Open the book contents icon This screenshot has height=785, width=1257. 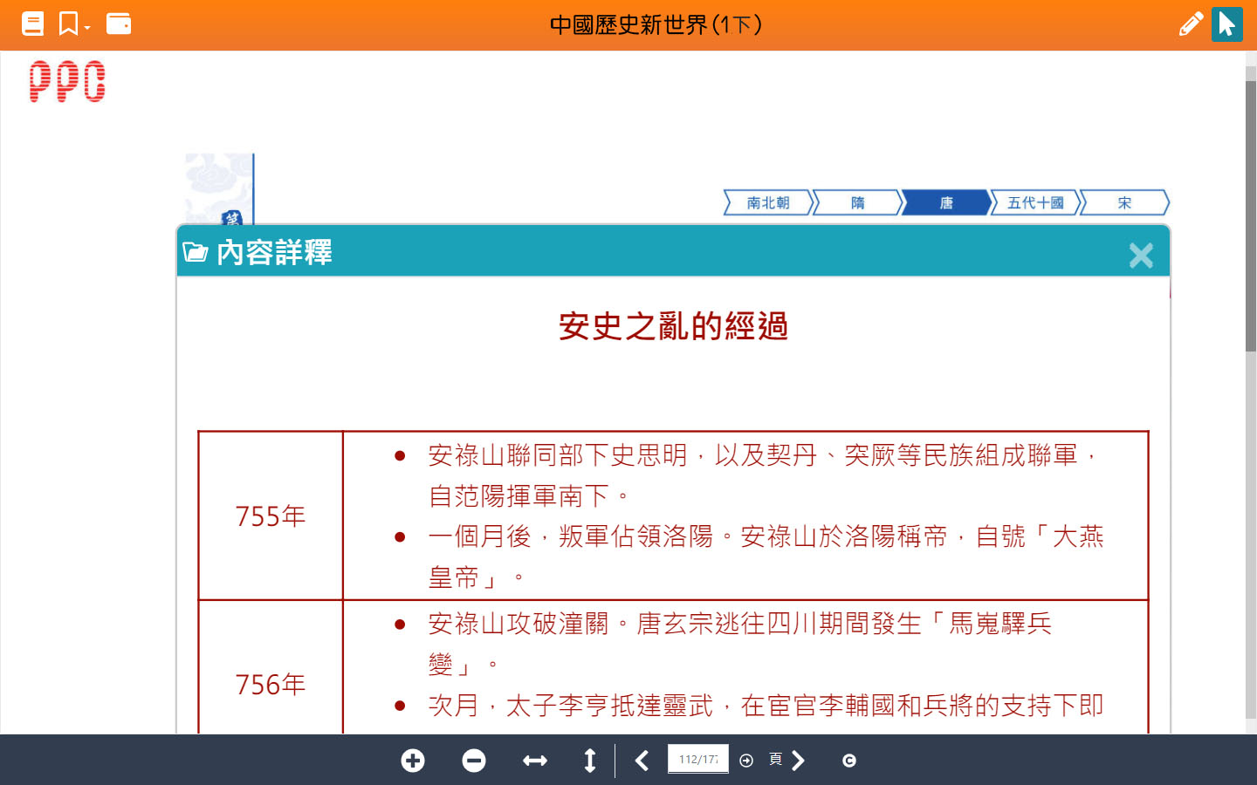[32, 24]
